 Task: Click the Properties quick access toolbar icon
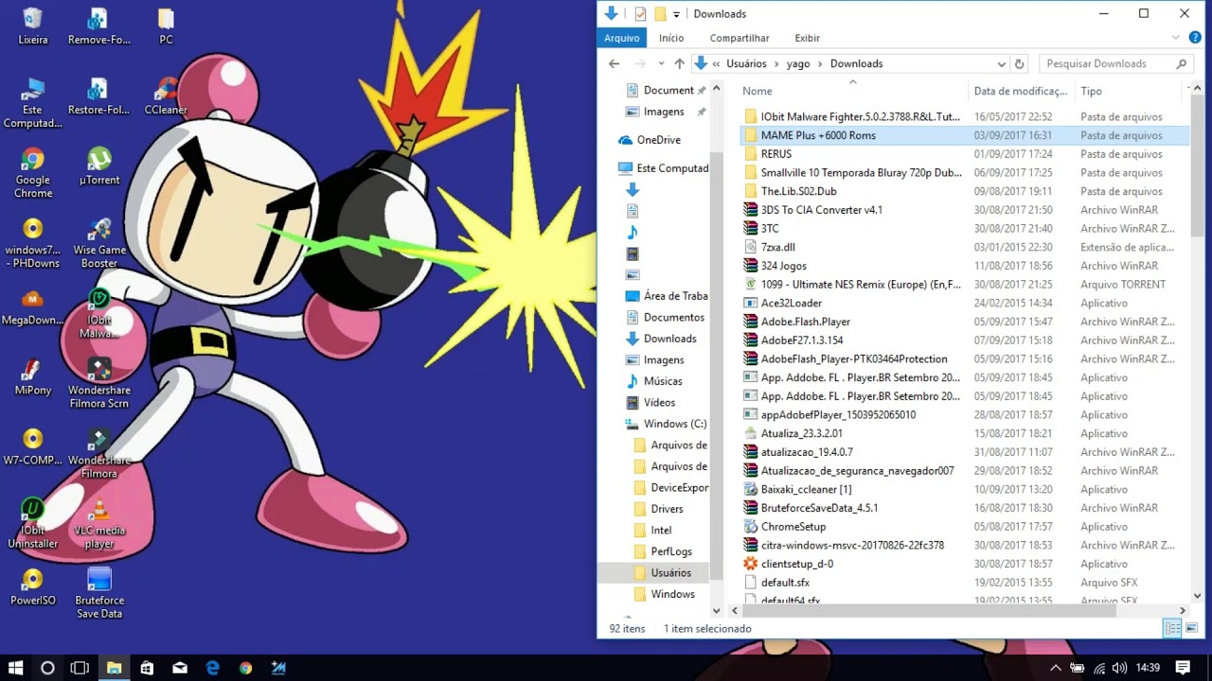[x=640, y=14]
